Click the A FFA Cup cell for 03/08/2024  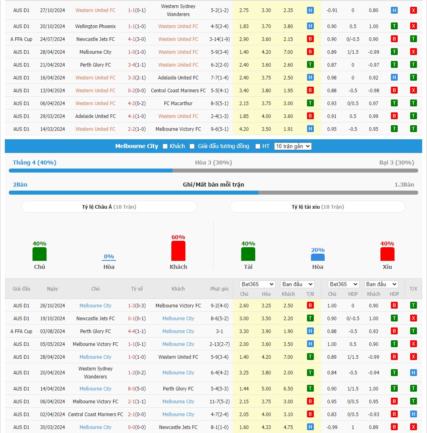pyautogui.click(x=21, y=331)
